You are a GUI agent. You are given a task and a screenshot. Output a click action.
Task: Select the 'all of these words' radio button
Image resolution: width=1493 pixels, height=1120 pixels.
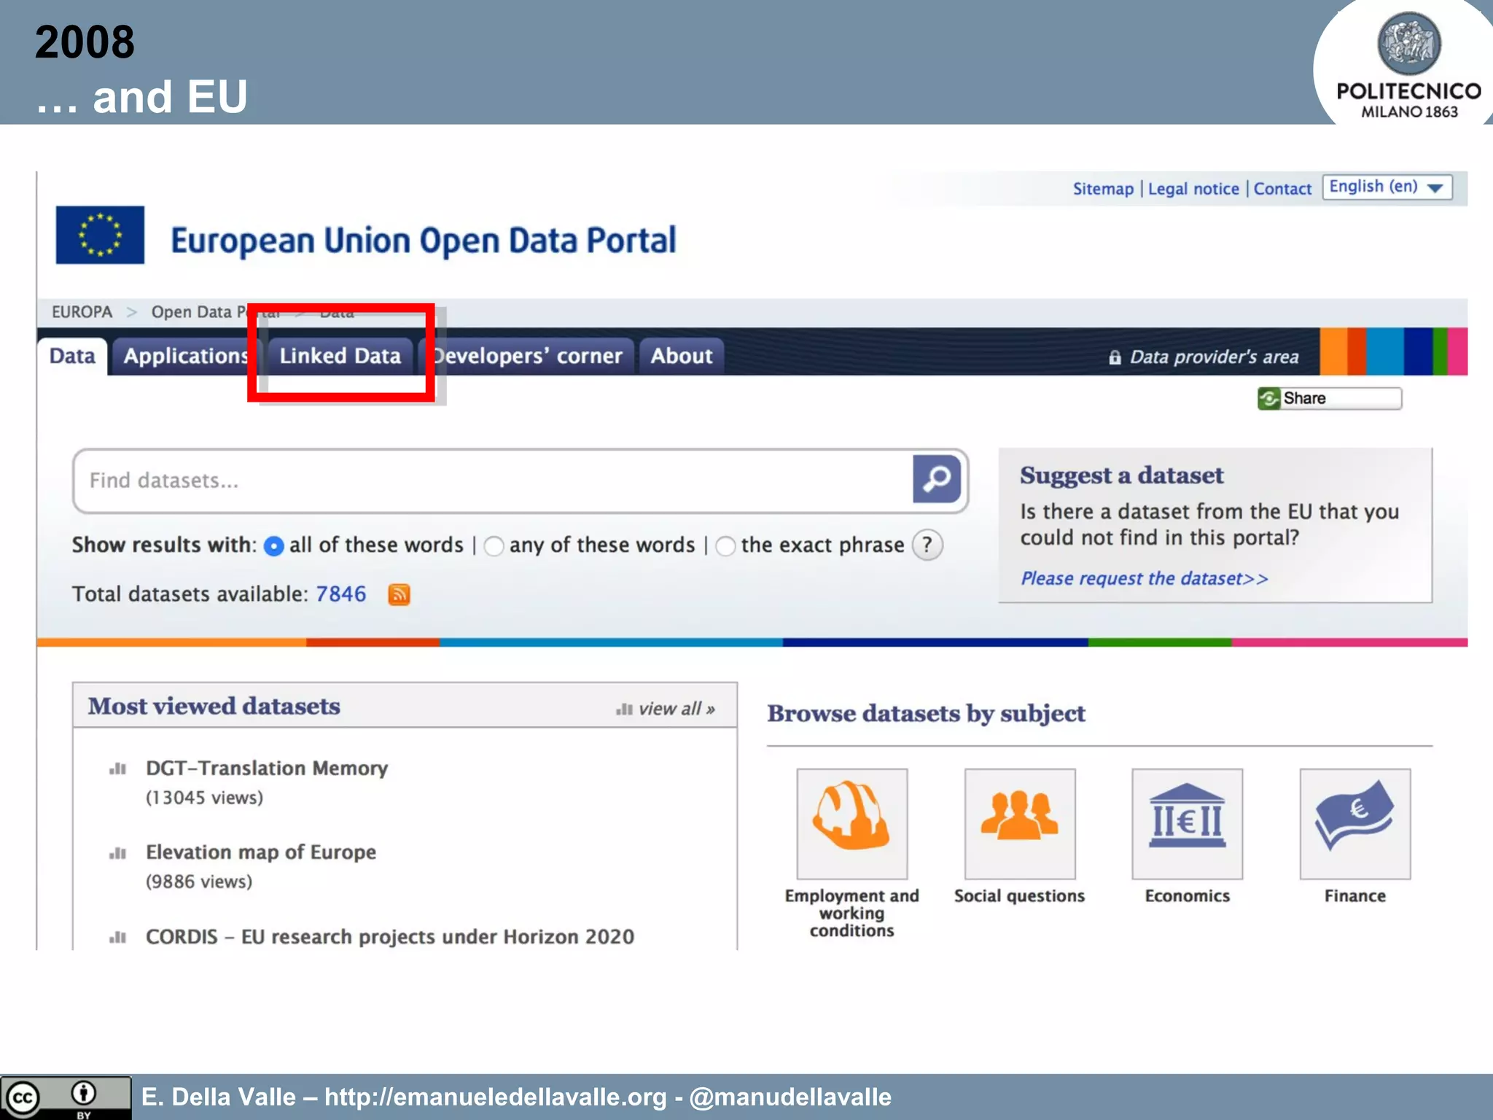coord(273,545)
